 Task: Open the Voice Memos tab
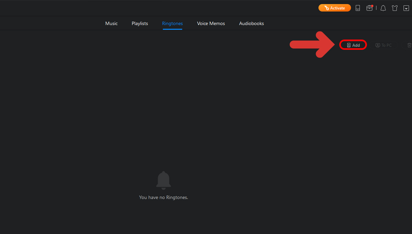pos(211,23)
